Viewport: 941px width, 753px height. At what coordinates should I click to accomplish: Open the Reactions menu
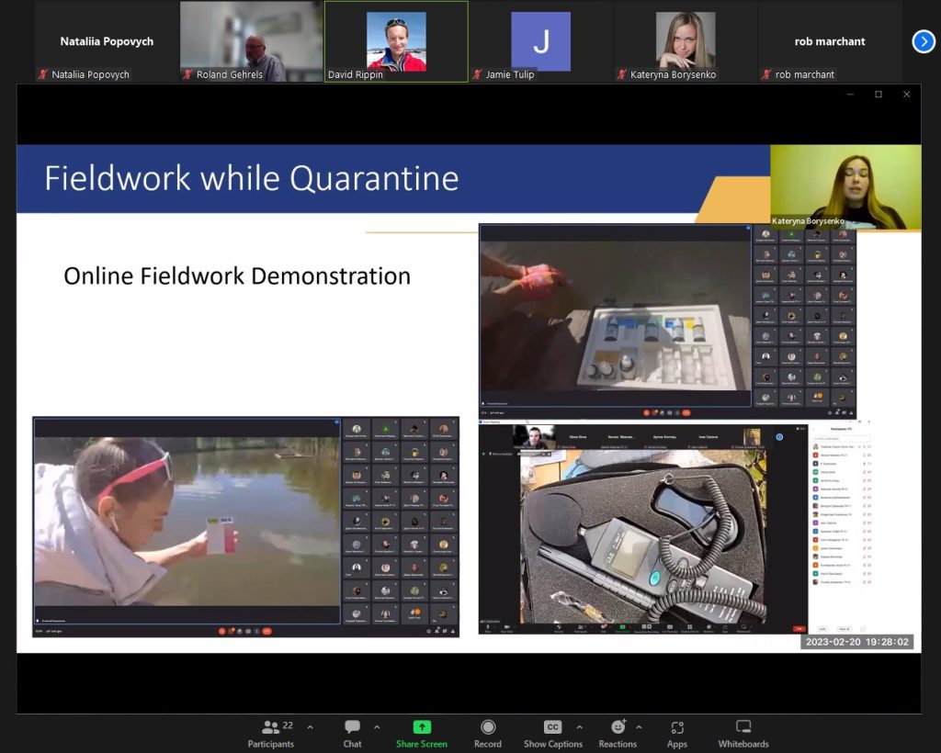tap(617, 733)
